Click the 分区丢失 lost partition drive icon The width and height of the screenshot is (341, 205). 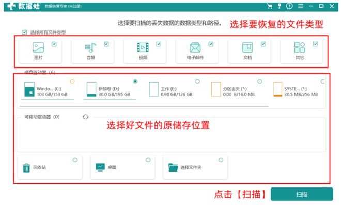216,89
